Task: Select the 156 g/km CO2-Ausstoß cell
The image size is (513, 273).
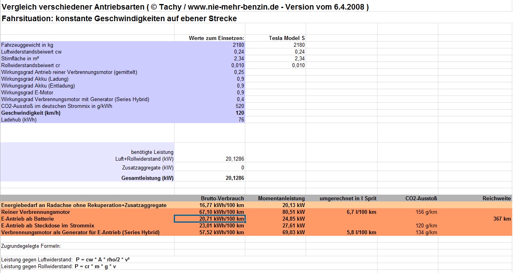Action: [x=426, y=212]
